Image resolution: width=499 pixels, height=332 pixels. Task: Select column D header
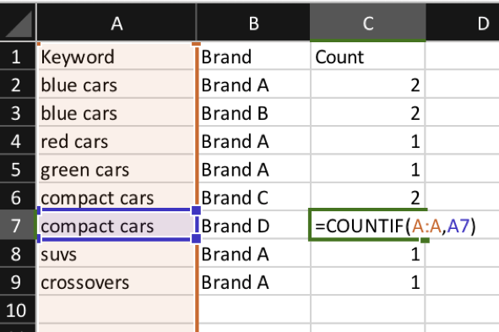(463, 23)
